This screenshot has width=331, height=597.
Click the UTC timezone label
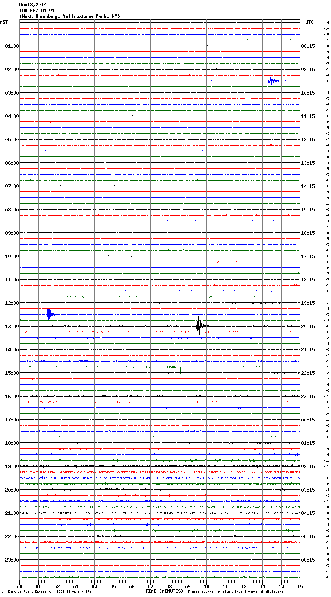coord(310,22)
